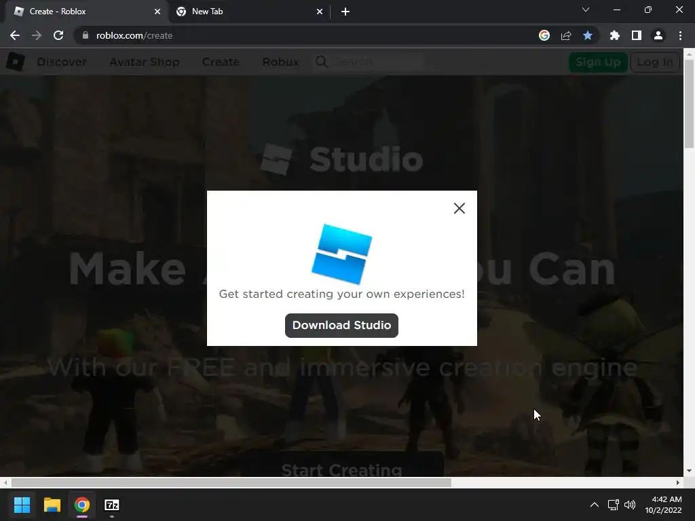Go back with the browser back arrow
This screenshot has height=521, width=695.
[15, 35]
